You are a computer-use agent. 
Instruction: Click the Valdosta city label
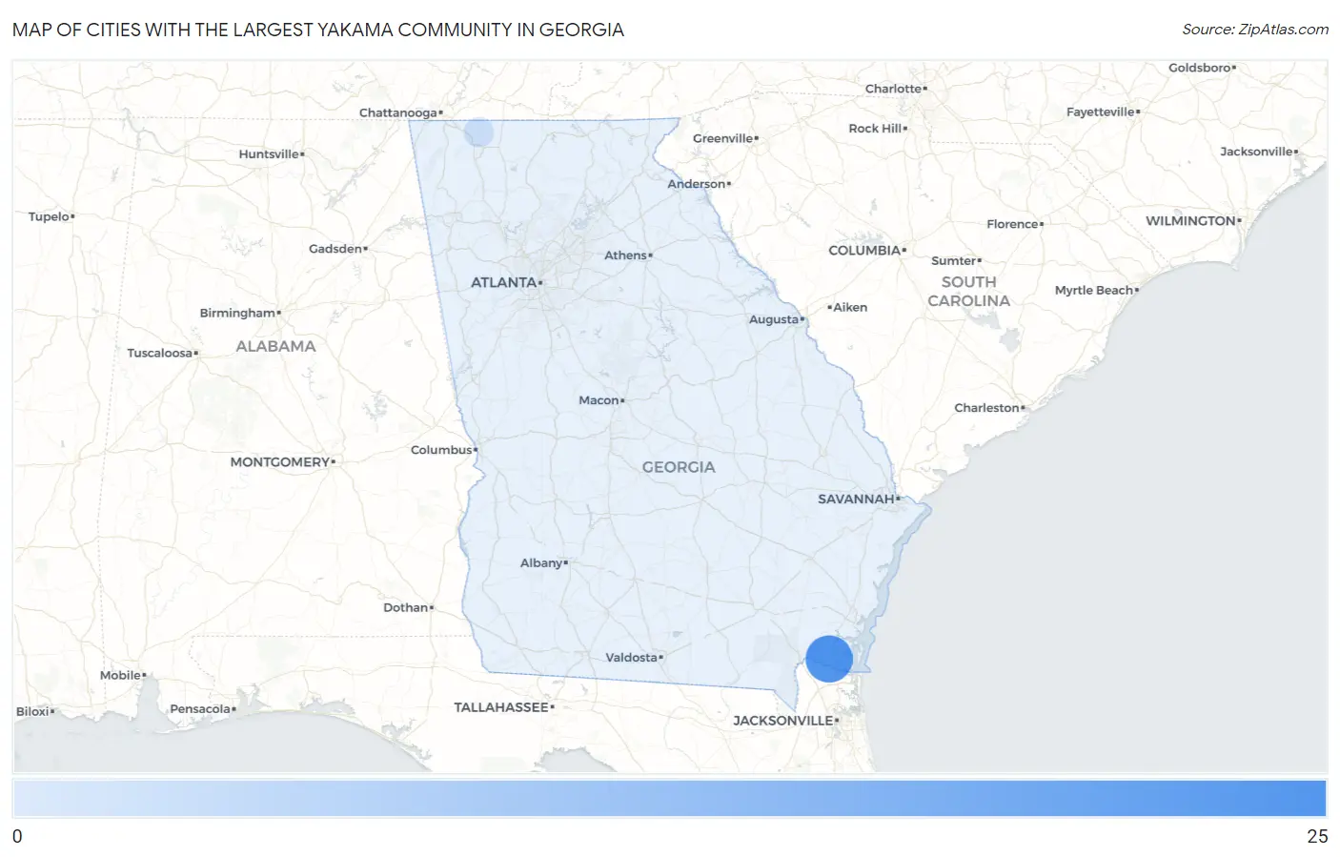pos(632,658)
